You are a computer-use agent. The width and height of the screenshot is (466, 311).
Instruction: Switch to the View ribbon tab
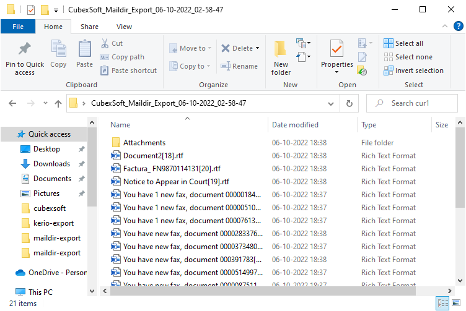coord(124,27)
